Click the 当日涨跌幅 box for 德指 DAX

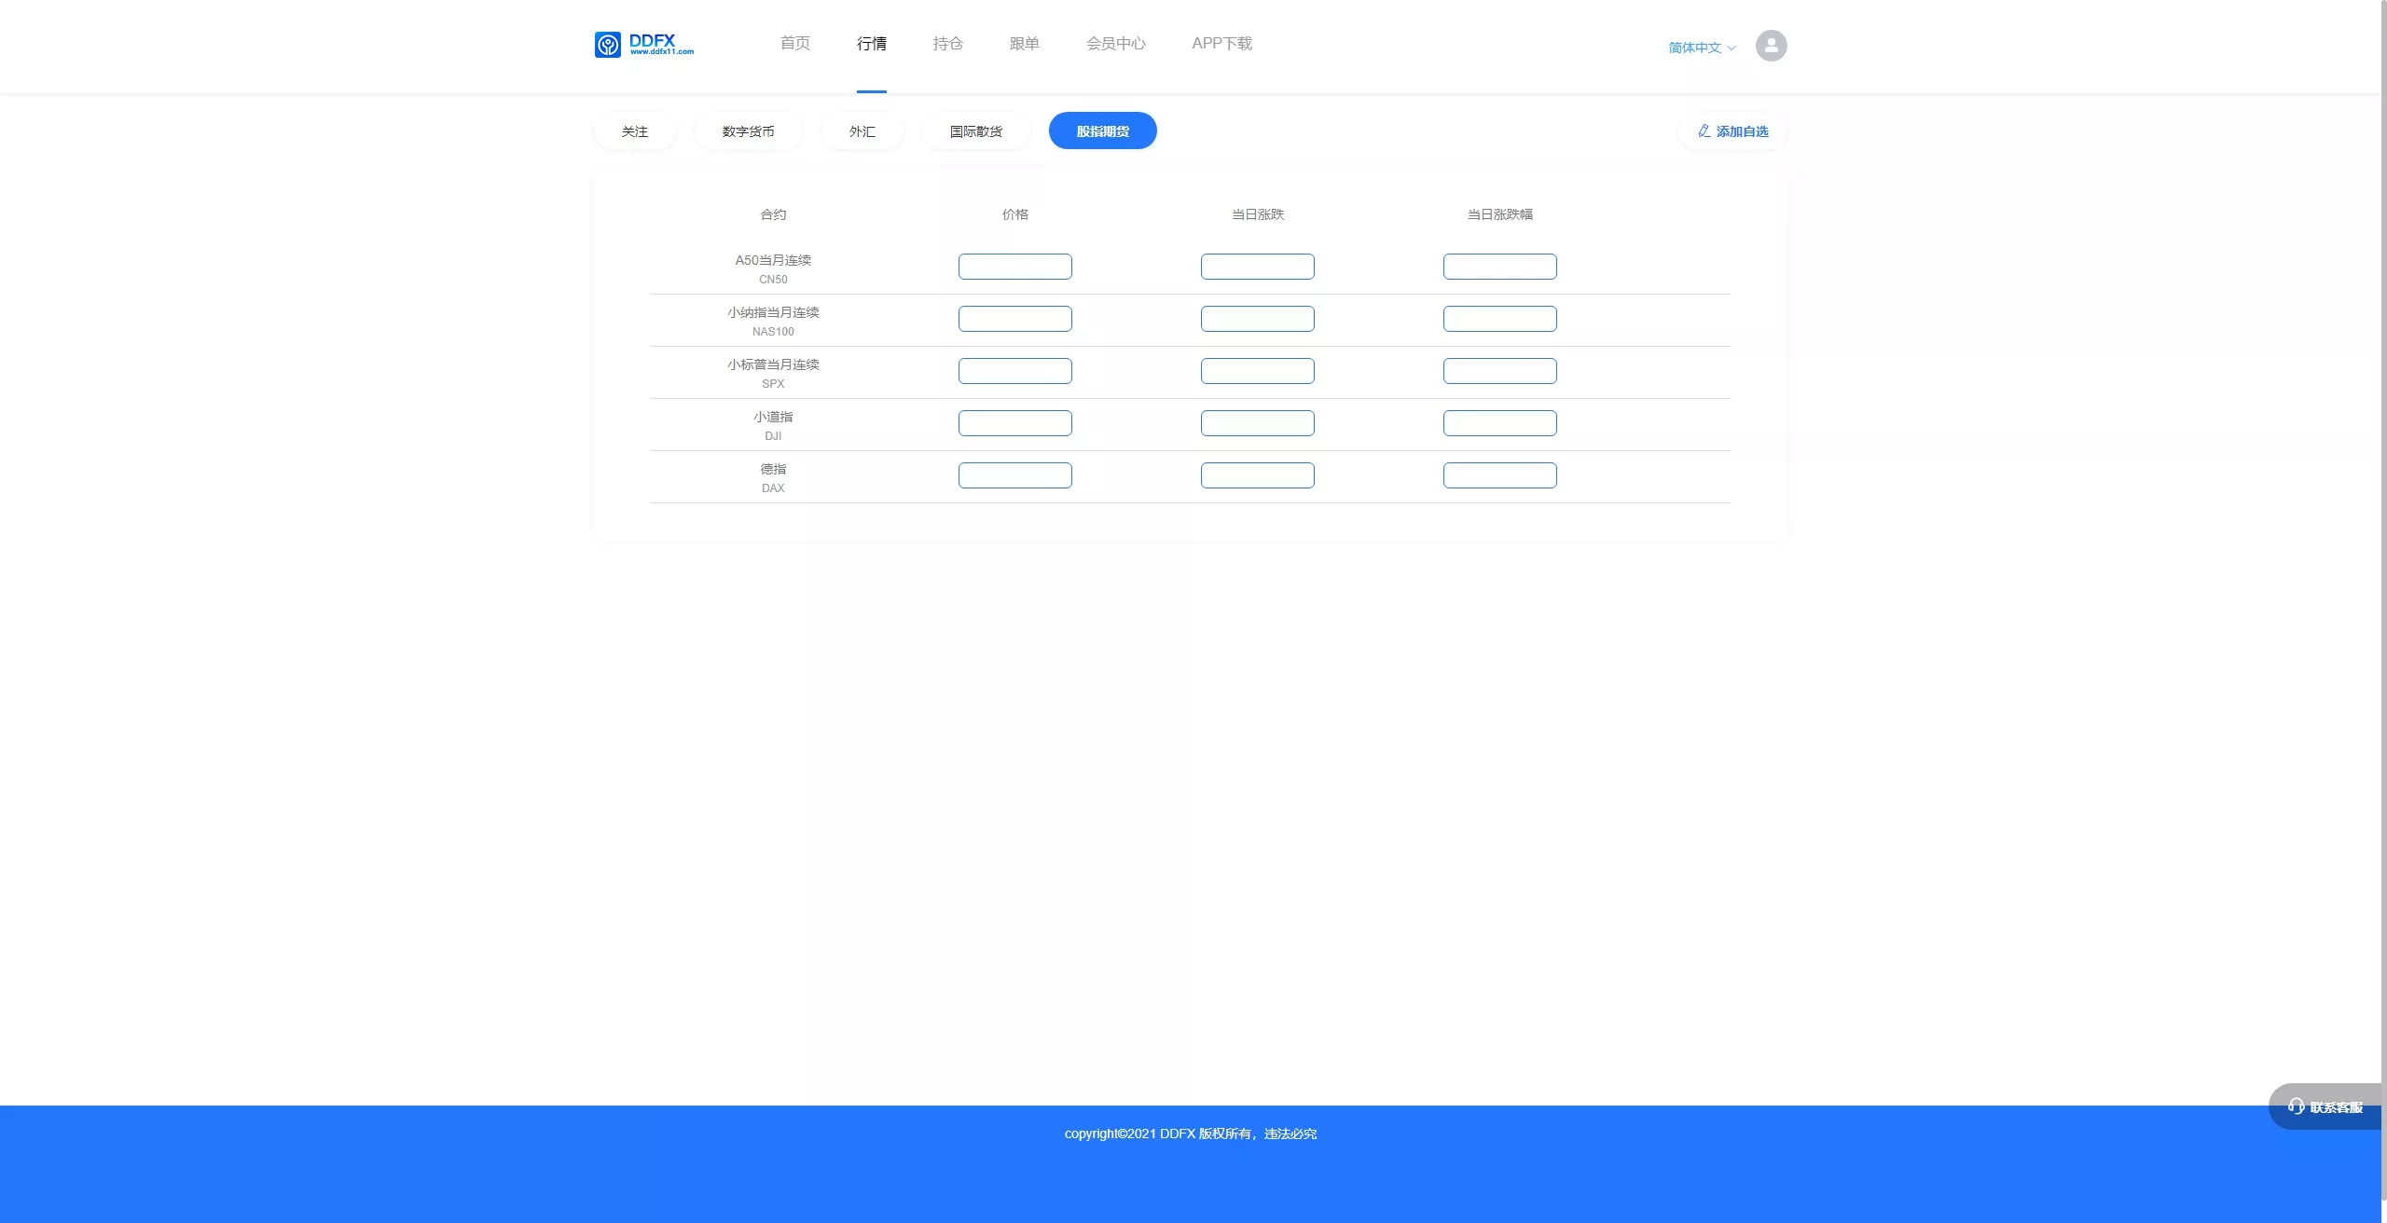click(1499, 475)
